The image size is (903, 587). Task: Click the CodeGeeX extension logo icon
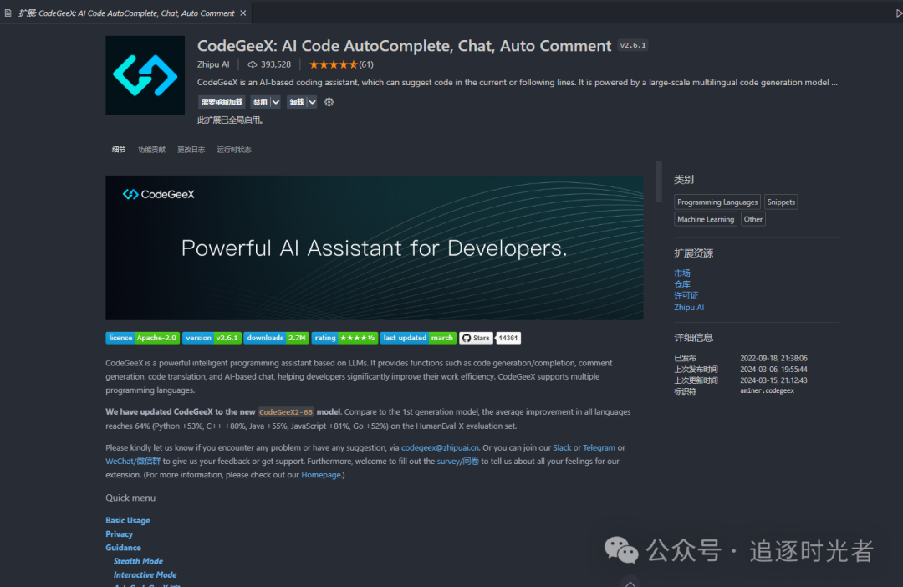click(x=145, y=75)
